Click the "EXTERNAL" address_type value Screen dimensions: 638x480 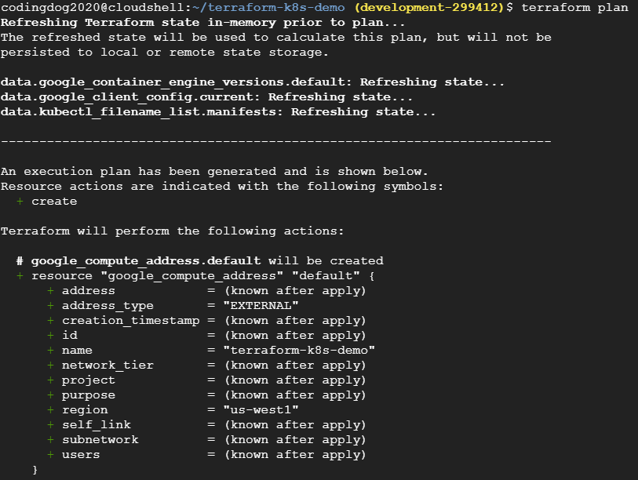(261, 306)
